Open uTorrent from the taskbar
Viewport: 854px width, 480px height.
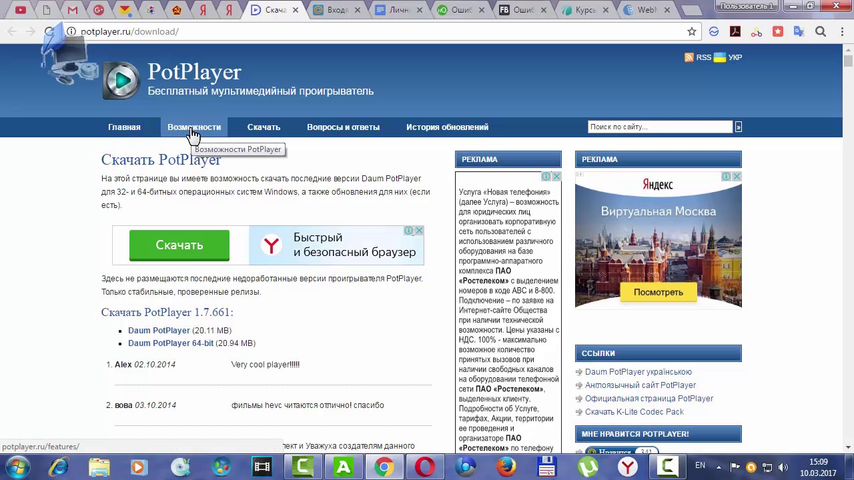click(x=588, y=467)
